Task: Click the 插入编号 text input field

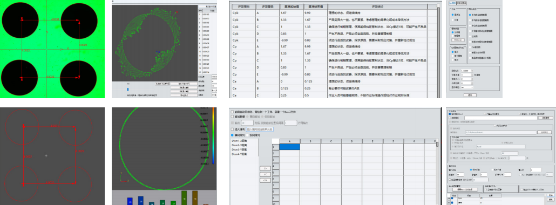Action: tap(260, 129)
